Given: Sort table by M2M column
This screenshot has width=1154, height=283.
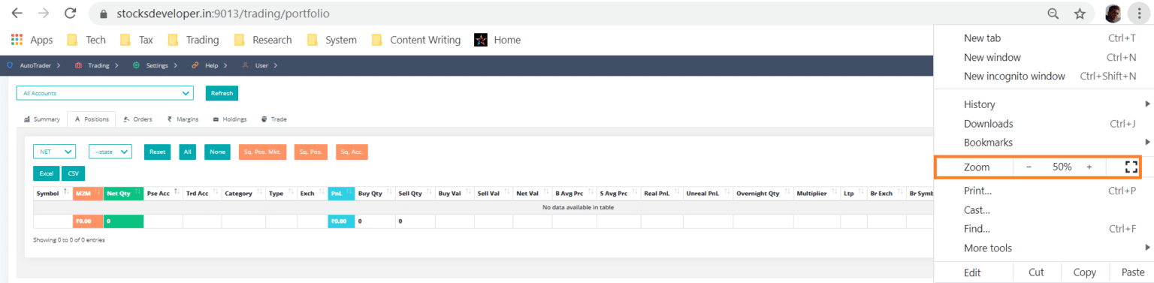Looking at the screenshot, I should point(88,193).
